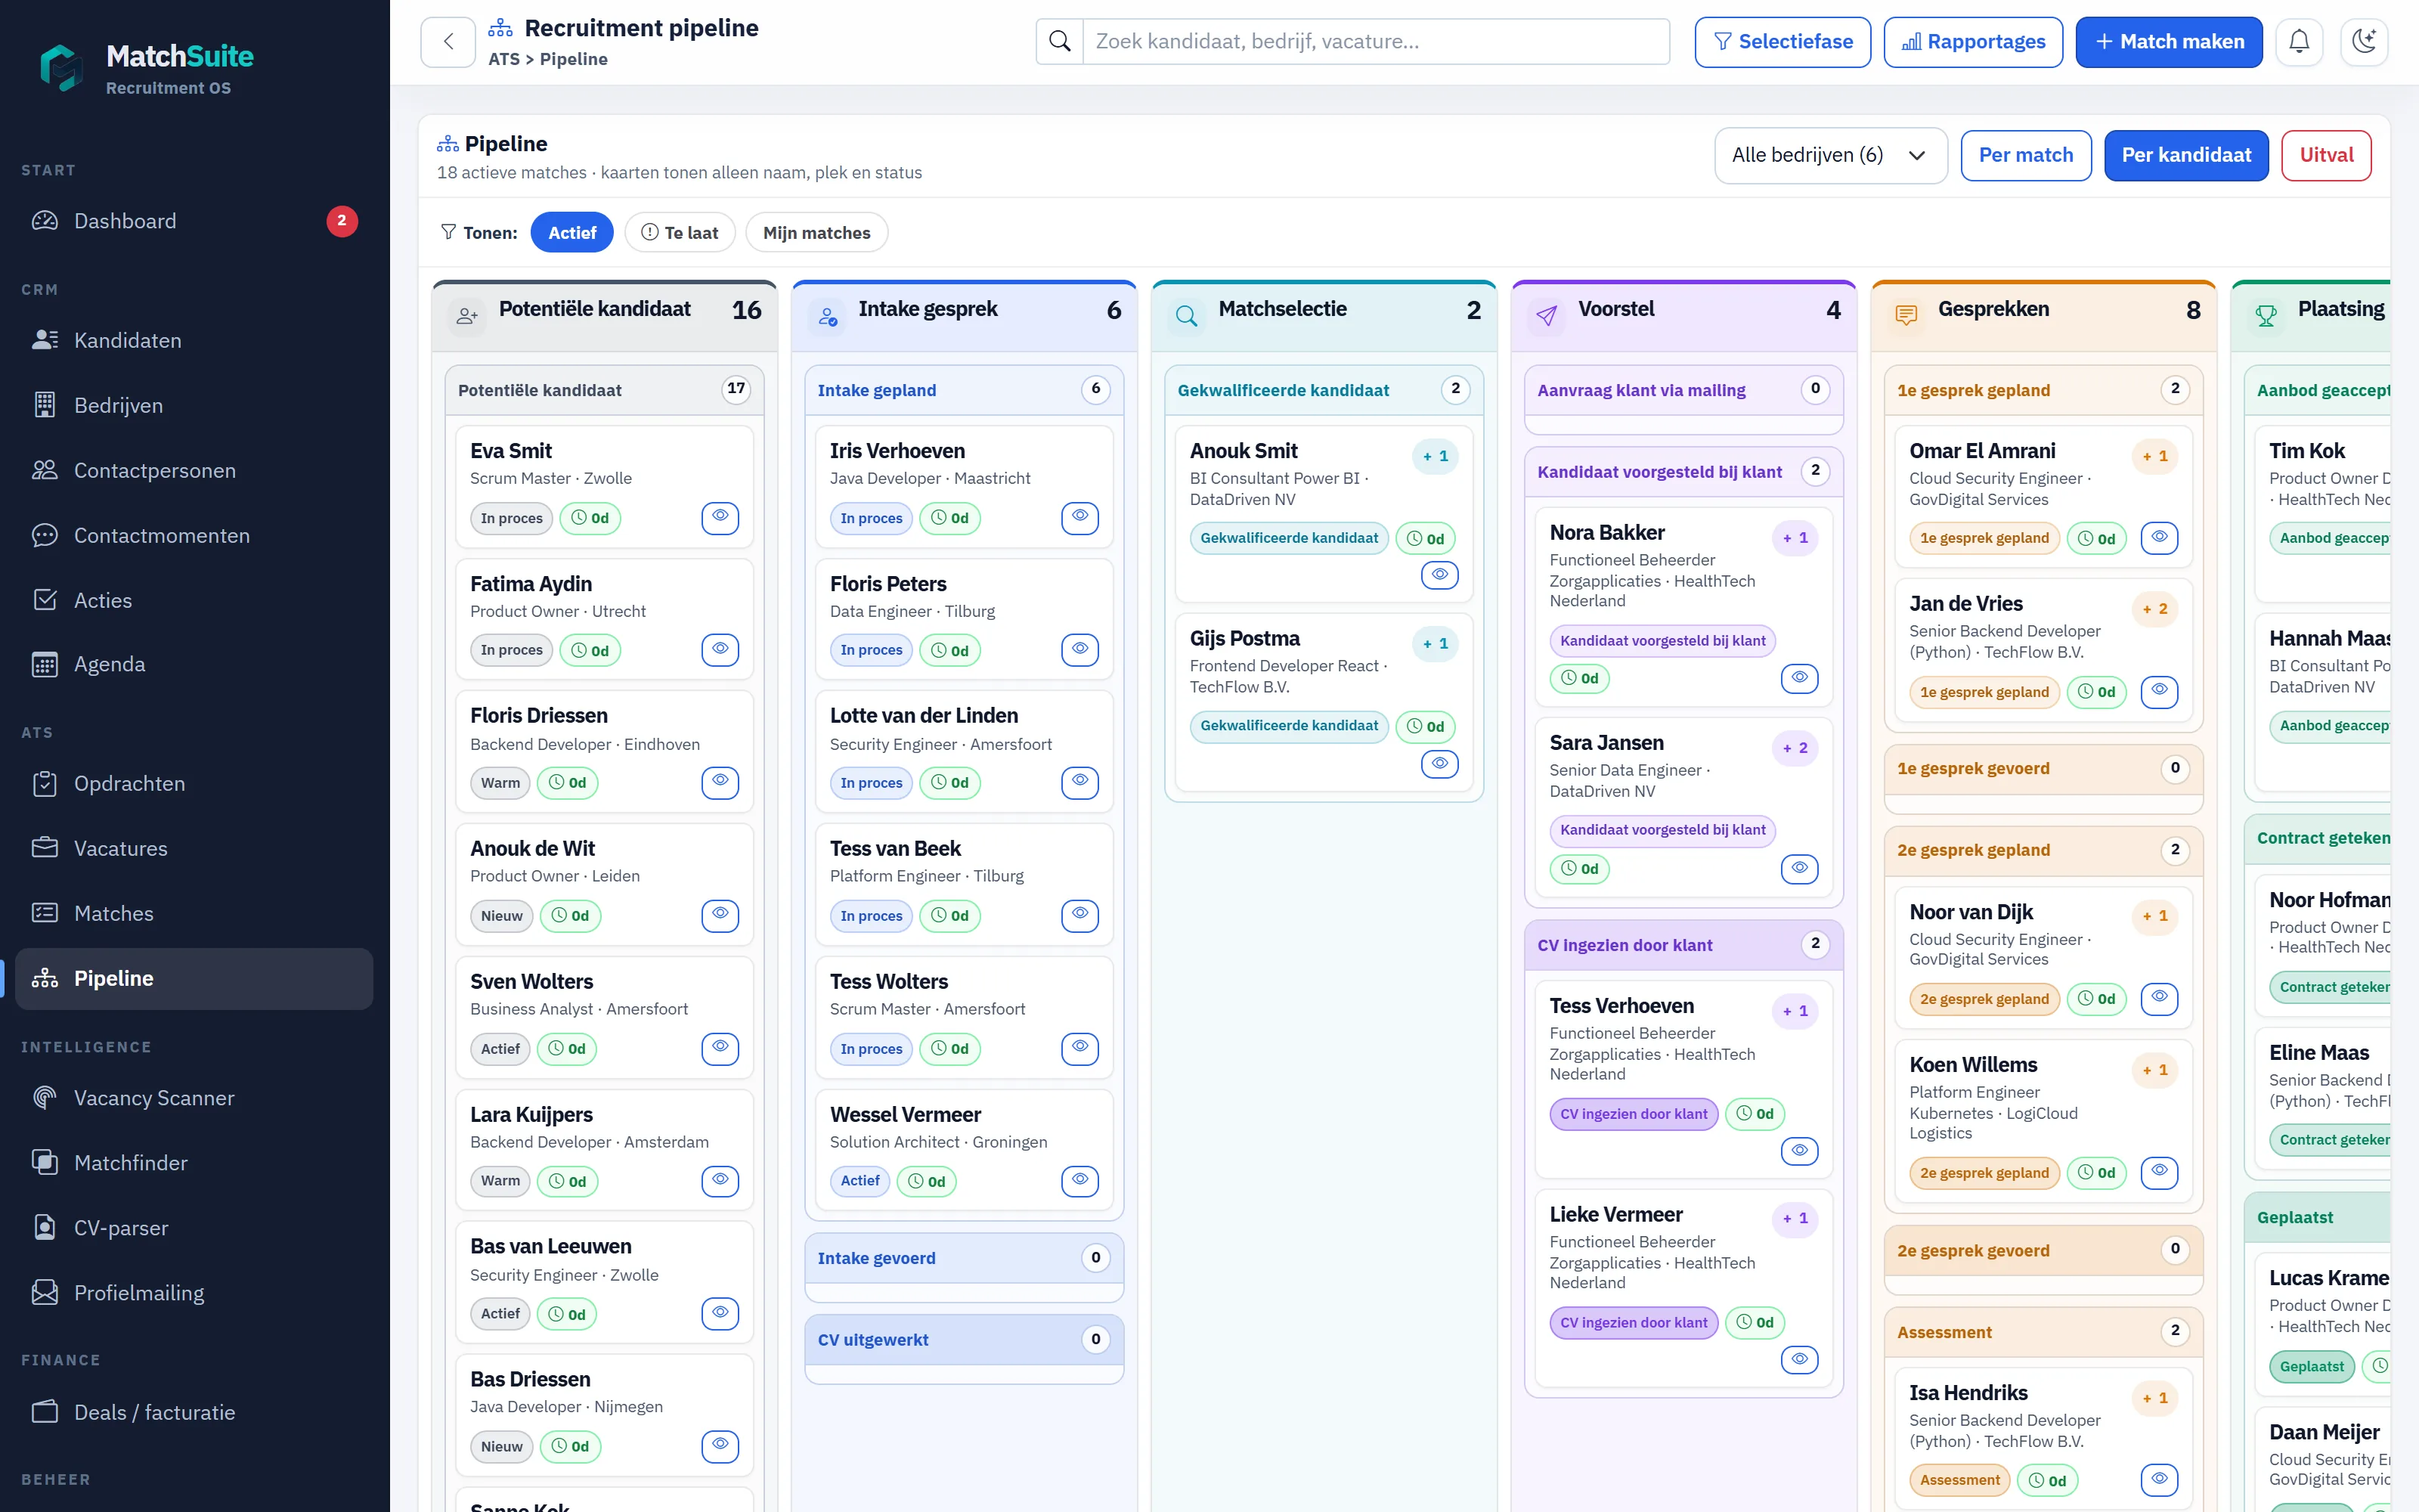Collapse the Intake gepland group header
This screenshot has width=2419, height=1512.
[x=964, y=390]
